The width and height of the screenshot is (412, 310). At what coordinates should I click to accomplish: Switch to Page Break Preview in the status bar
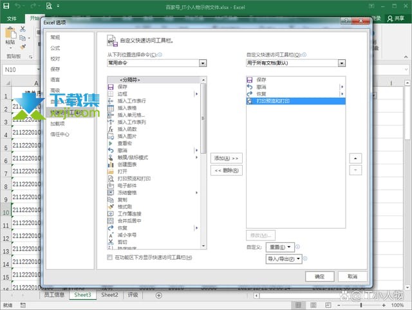tap(328, 305)
